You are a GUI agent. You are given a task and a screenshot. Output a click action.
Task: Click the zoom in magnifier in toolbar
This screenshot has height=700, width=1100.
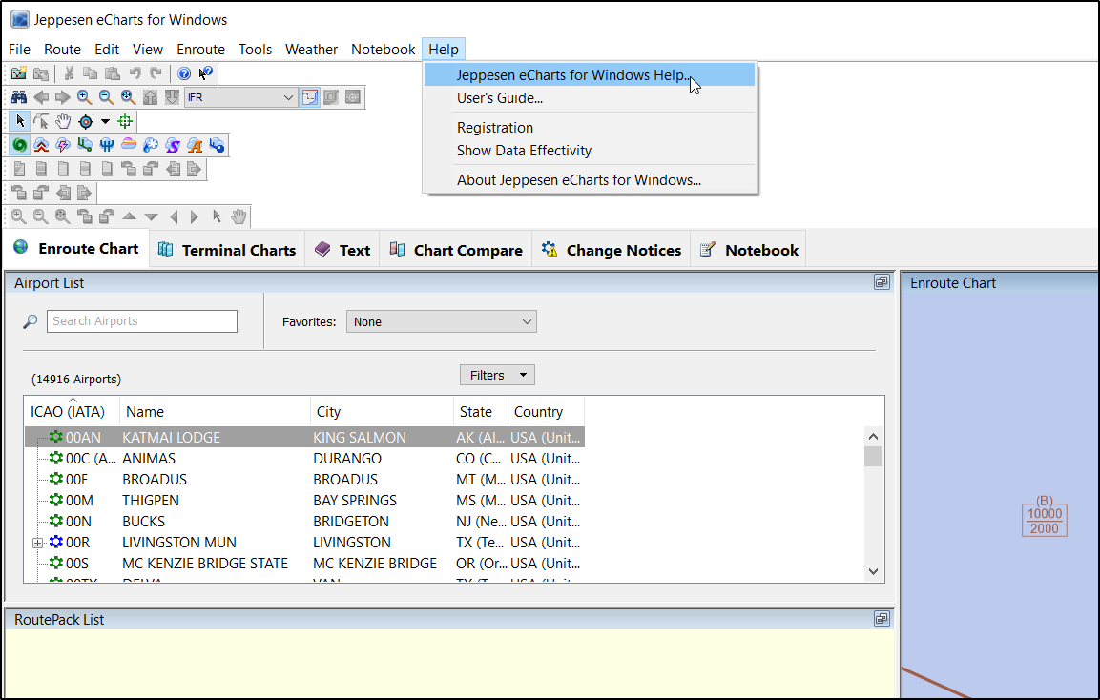pyautogui.click(x=84, y=97)
